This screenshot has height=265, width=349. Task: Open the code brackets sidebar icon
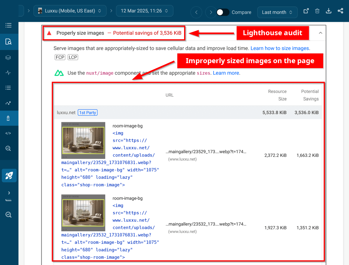[x=8, y=133]
